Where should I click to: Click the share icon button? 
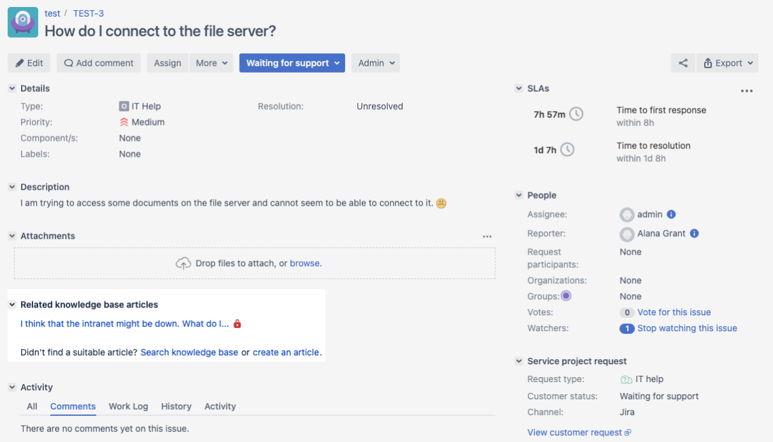(683, 63)
